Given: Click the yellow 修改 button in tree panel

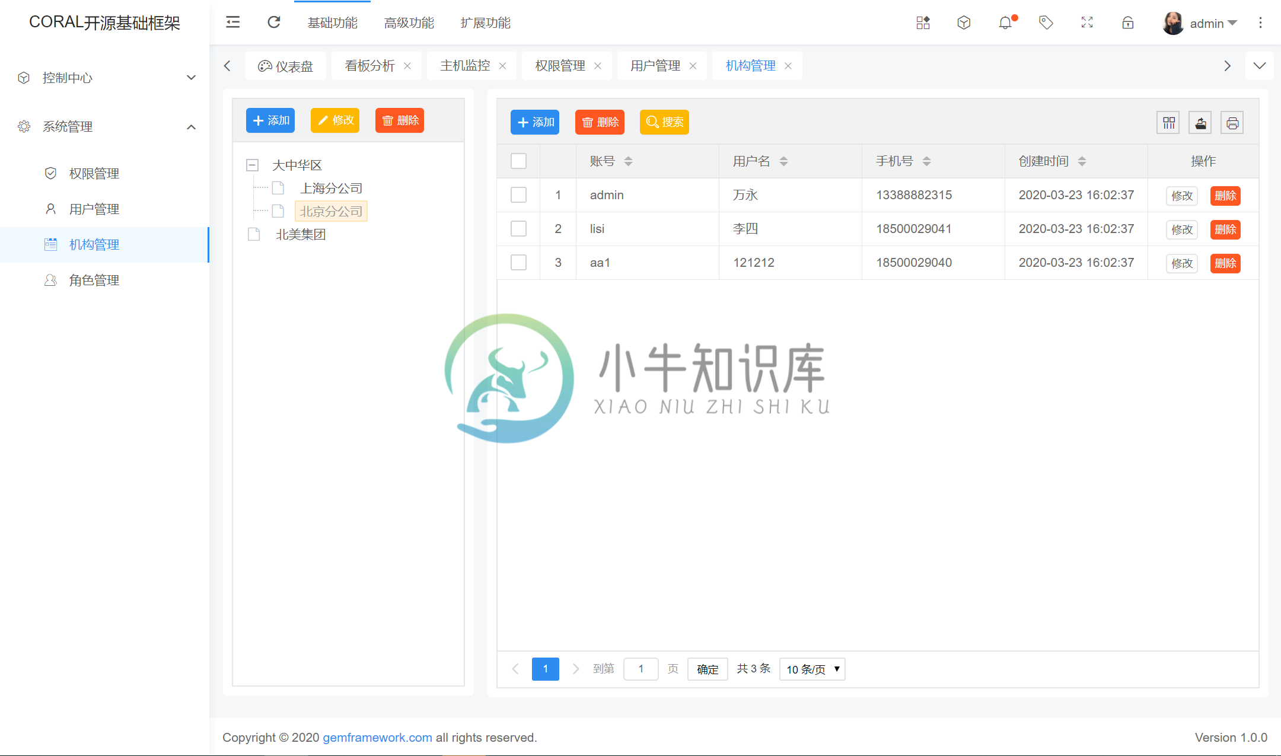Looking at the screenshot, I should click(x=335, y=120).
